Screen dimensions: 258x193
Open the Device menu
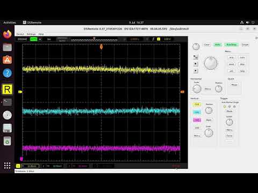pos(20,34)
